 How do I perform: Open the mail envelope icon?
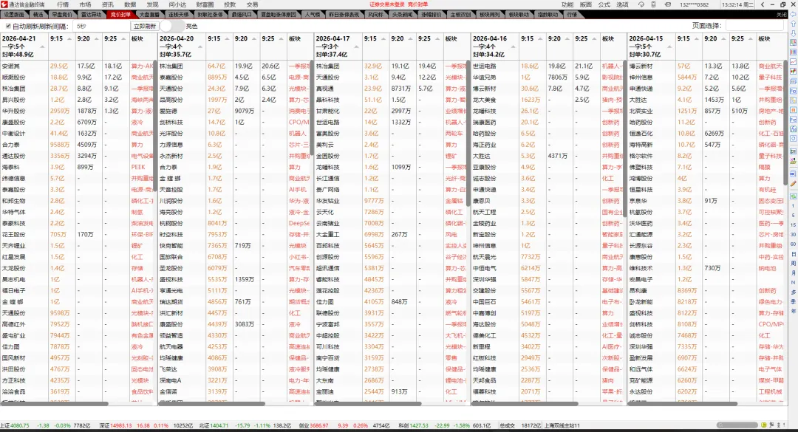pos(668,4)
